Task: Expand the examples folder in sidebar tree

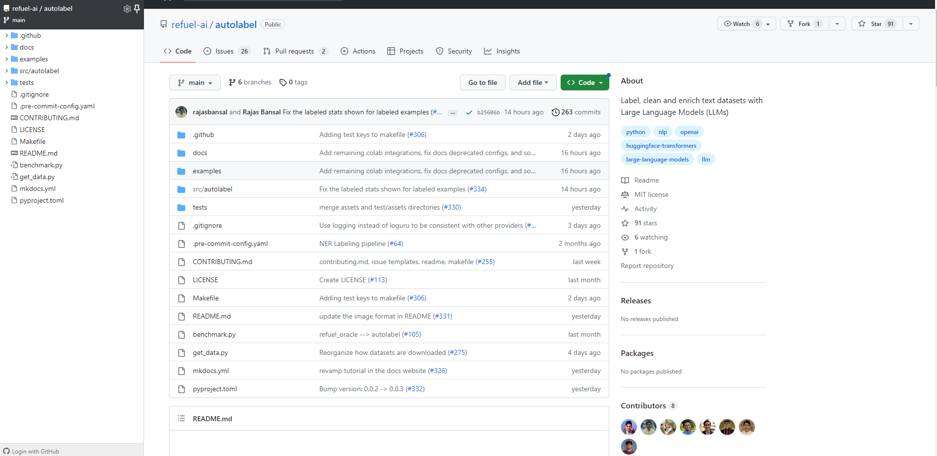Action: (x=6, y=59)
